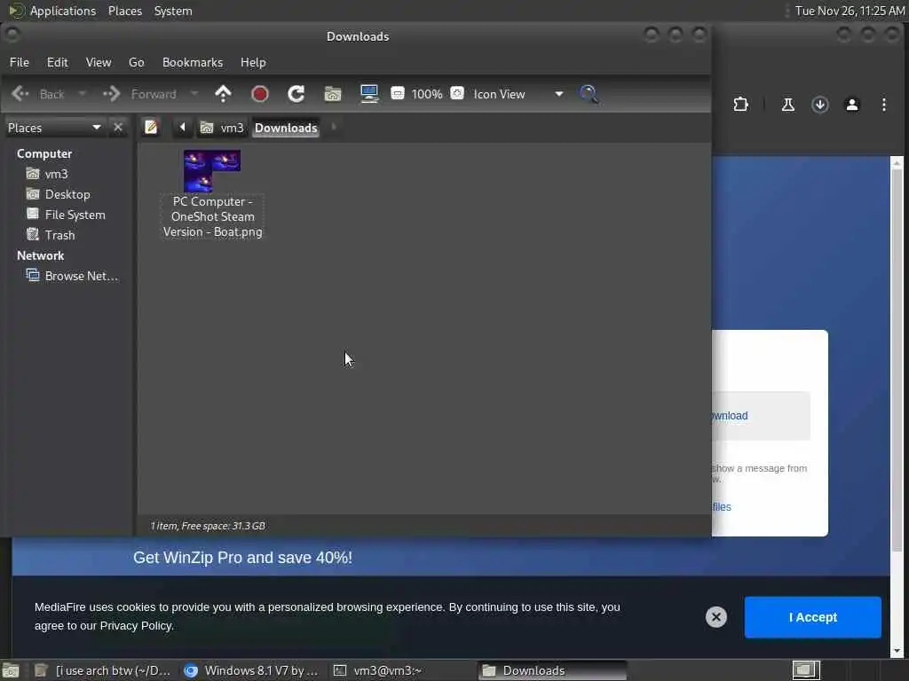Open the Places menu in top panel
The width and height of the screenshot is (909, 681).
pyautogui.click(x=124, y=11)
